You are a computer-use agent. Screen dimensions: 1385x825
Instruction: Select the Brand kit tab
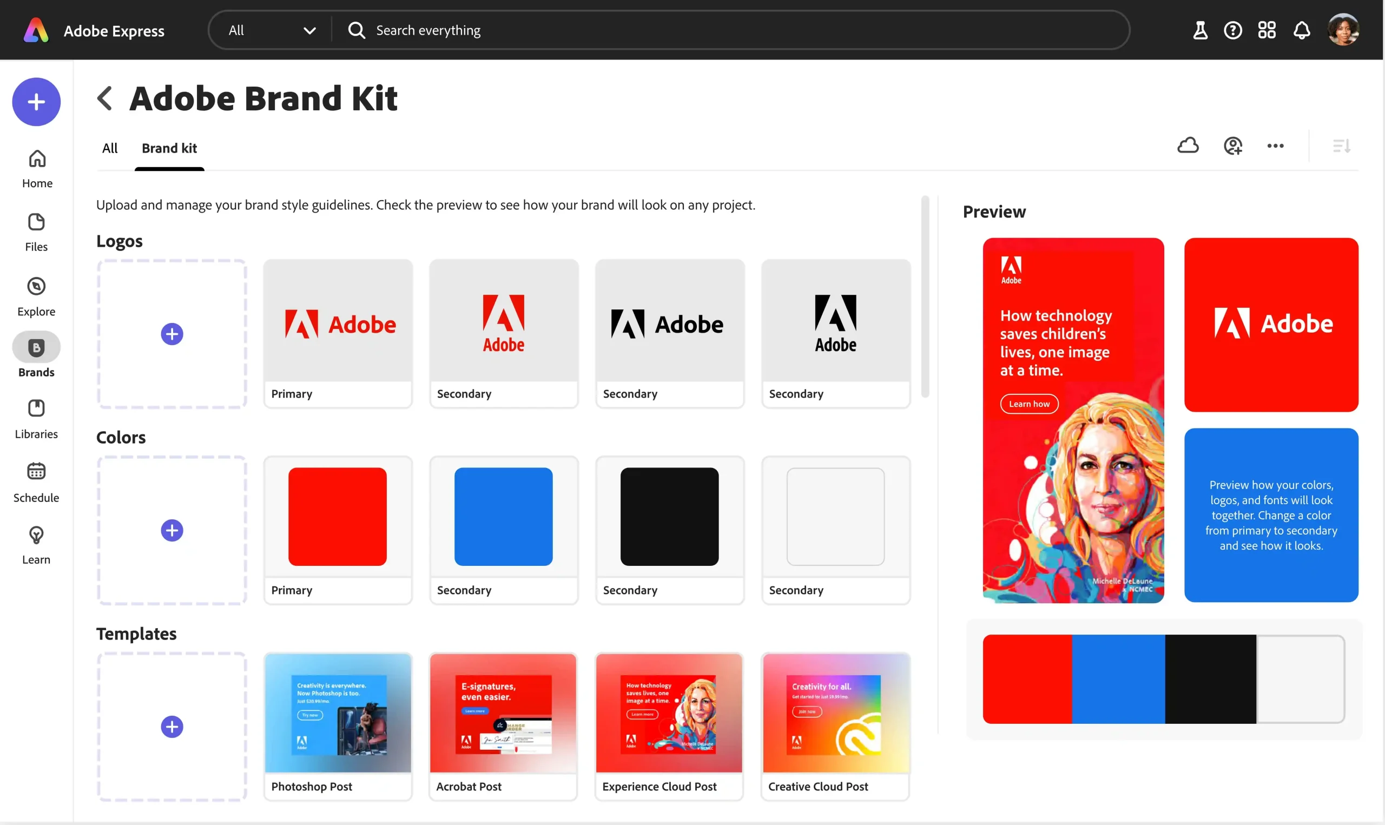(169, 148)
